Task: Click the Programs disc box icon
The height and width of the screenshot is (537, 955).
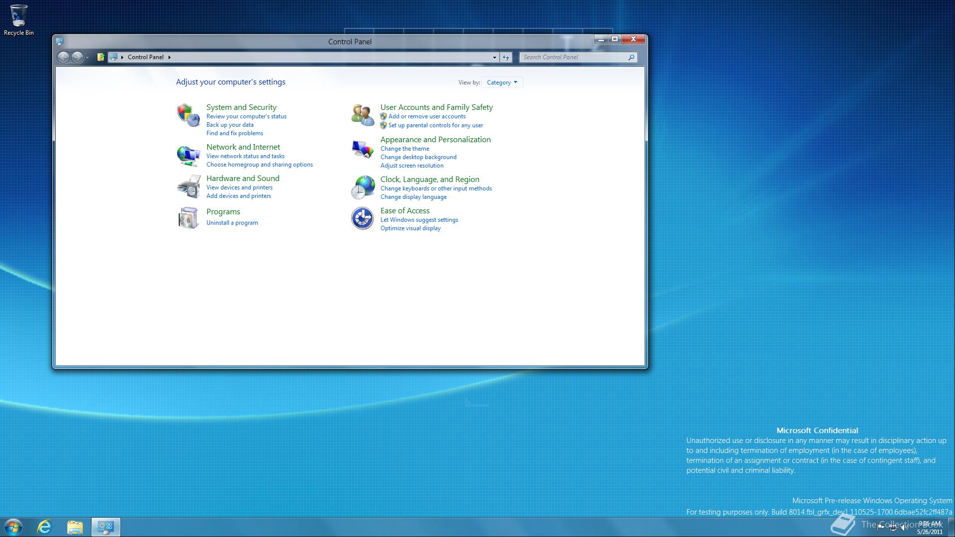Action: 189,218
